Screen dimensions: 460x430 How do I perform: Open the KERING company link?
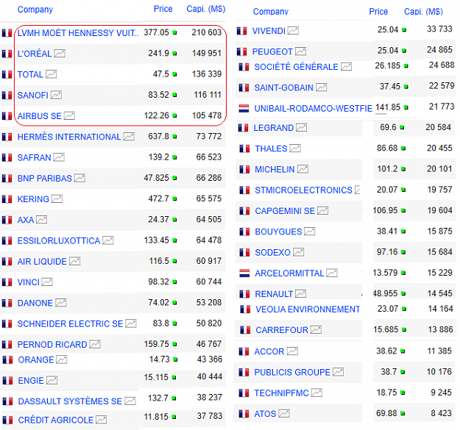click(x=33, y=199)
